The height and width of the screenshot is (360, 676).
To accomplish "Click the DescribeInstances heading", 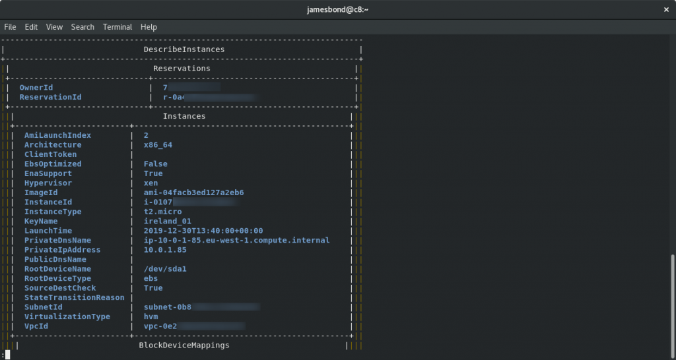I will [184, 49].
